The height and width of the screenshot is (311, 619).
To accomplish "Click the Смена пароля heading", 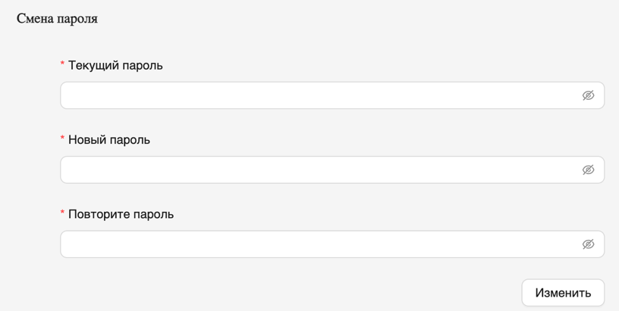I will point(57,18).
